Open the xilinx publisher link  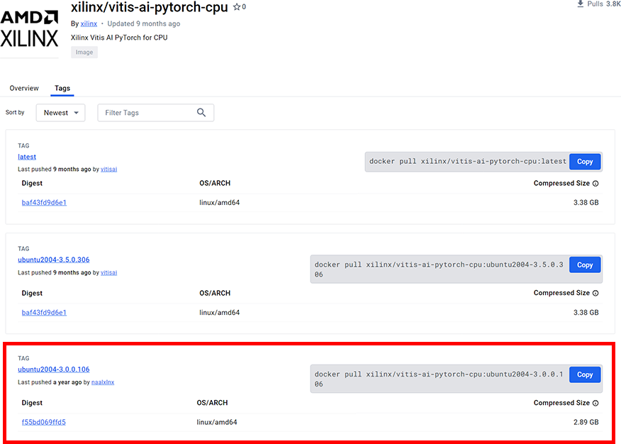click(x=89, y=24)
